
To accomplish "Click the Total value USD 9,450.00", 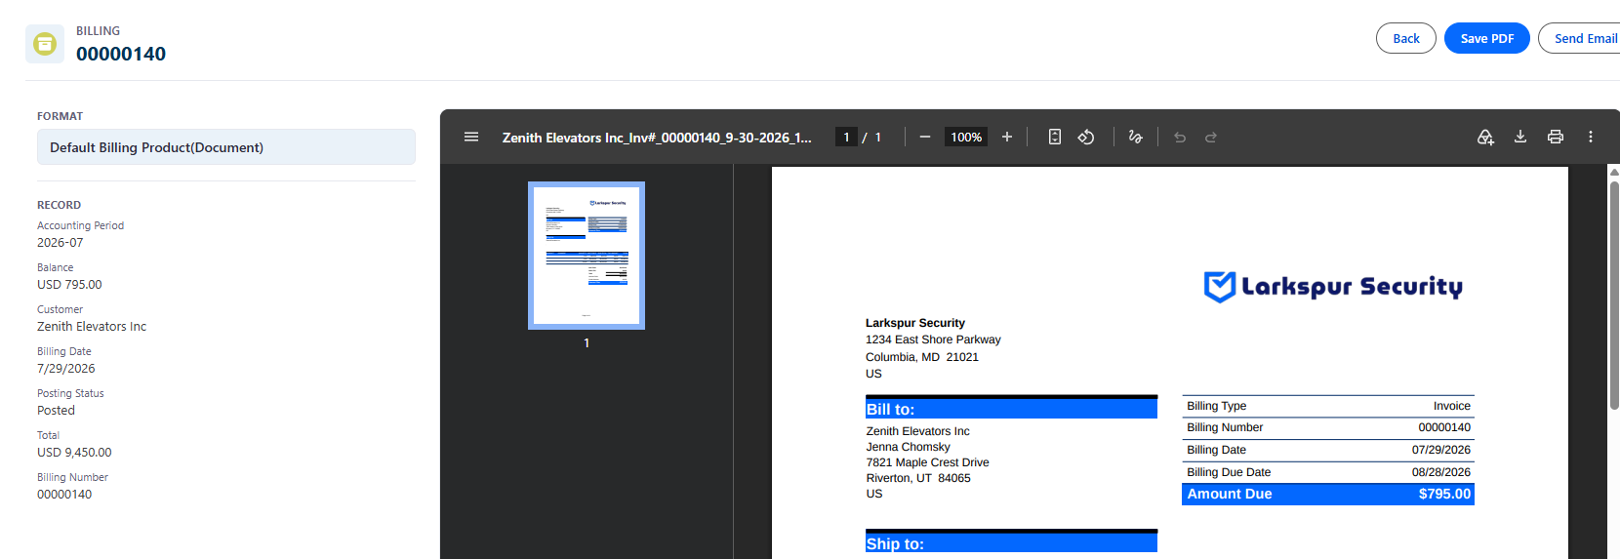I will tap(74, 453).
